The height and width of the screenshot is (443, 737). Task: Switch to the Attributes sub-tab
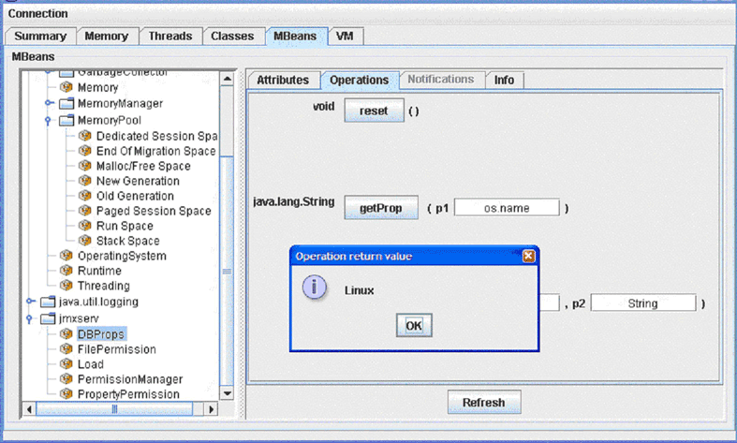[283, 80]
